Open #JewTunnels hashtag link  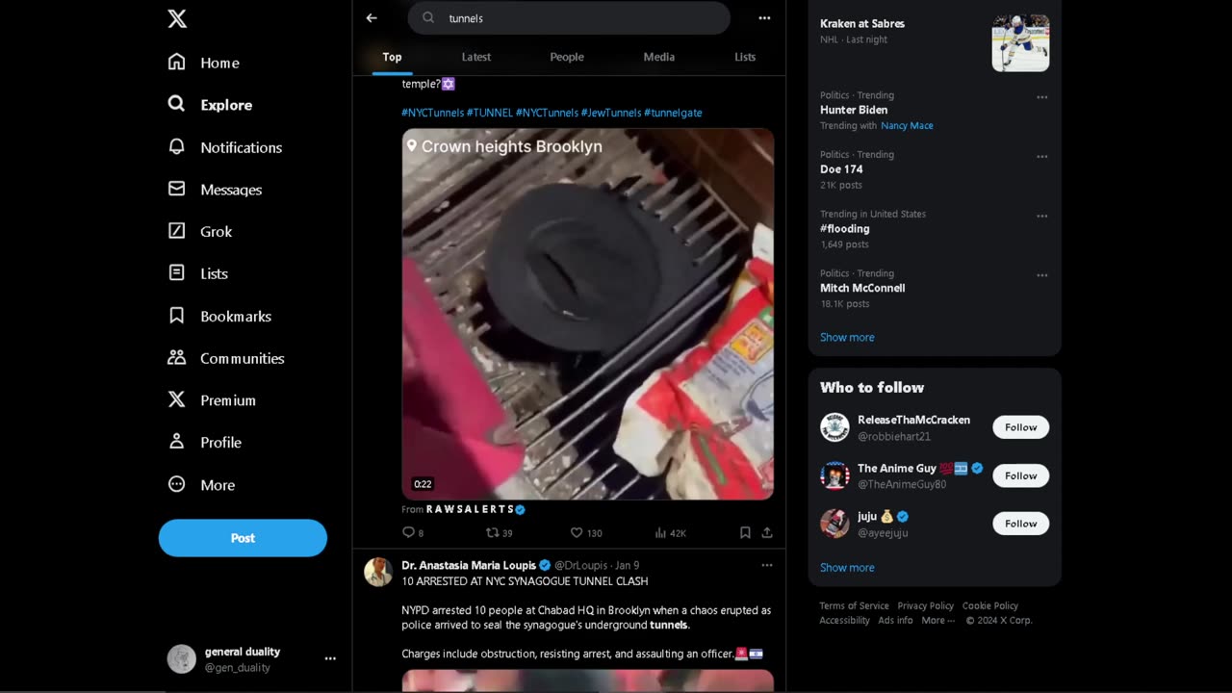(611, 113)
